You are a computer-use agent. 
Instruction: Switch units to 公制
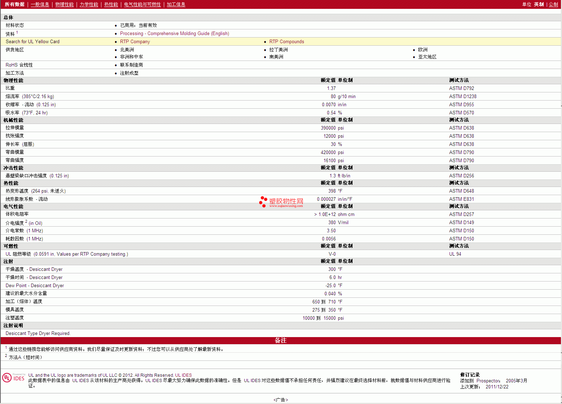point(553,4)
